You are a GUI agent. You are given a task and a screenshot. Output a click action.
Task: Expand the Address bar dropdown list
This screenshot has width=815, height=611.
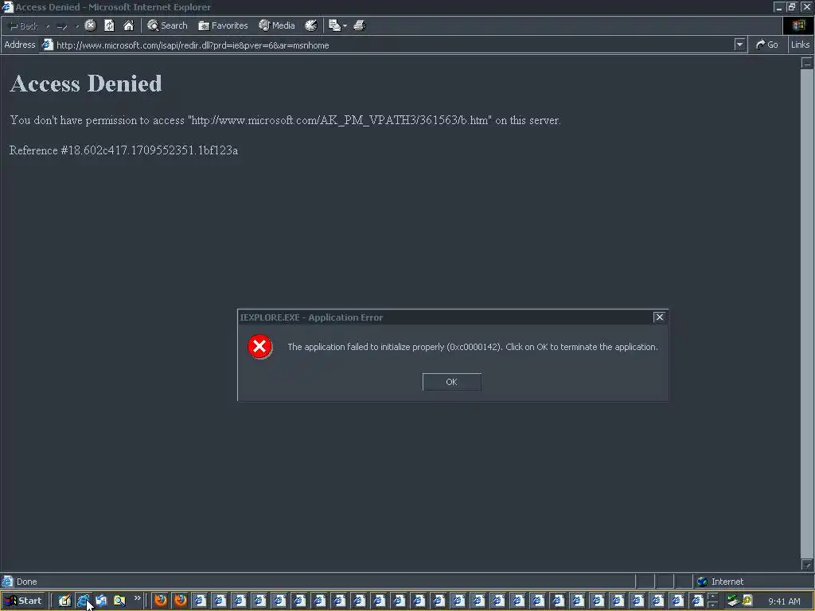tap(739, 45)
